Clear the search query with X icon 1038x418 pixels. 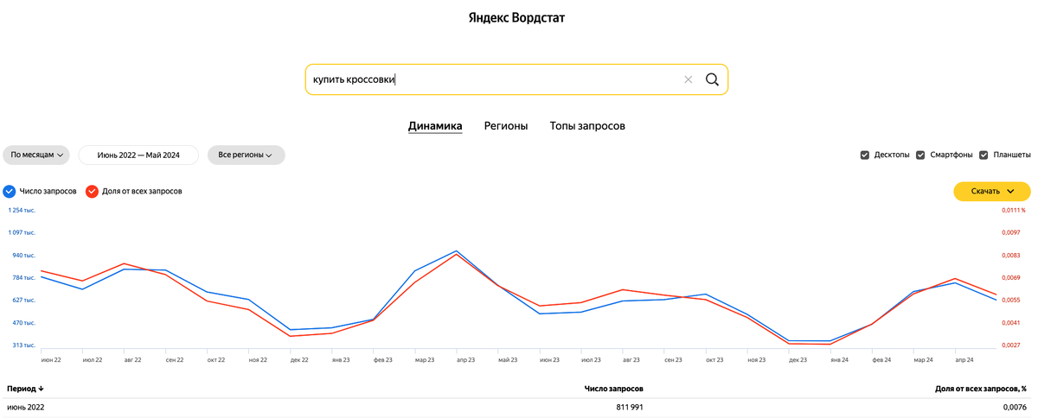tap(689, 79)
